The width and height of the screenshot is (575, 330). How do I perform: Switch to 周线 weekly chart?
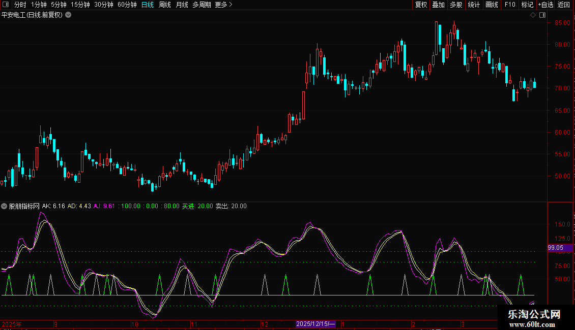point(165,5)
